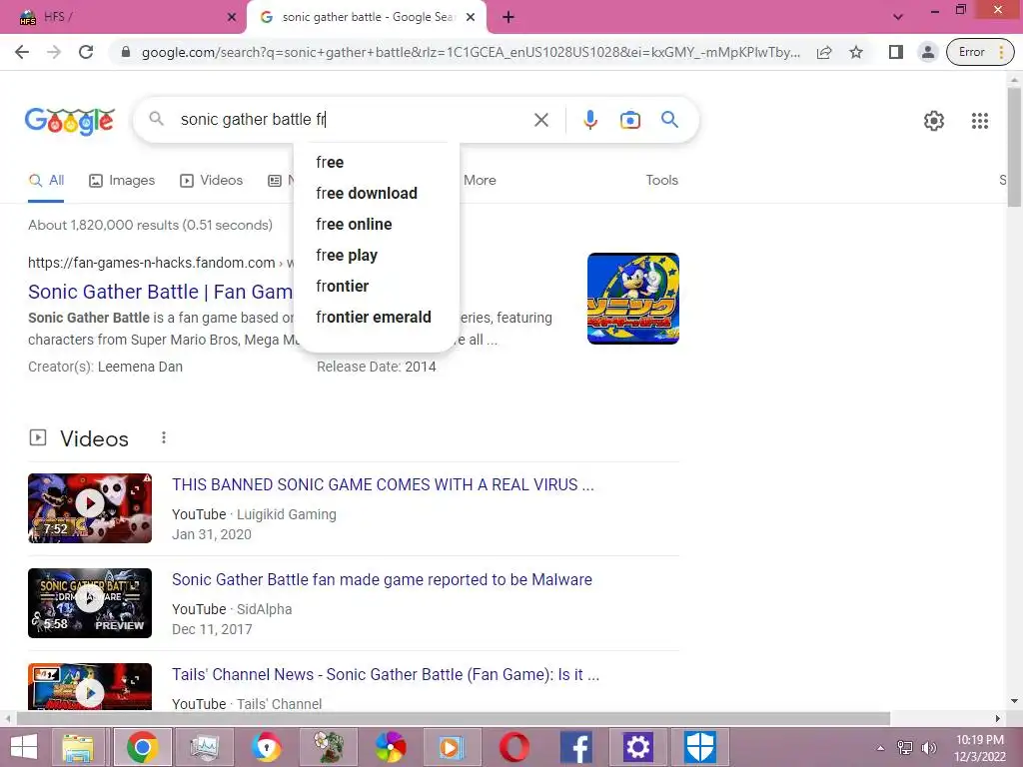The height and width of the screenshot is (767, 1023).
Task: Open 'THIS BANNED SONIC GAME' video link
Action: click(383, 484)
